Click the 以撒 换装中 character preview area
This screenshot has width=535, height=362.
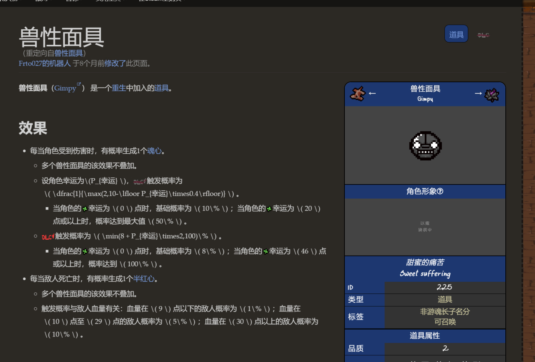425,227
